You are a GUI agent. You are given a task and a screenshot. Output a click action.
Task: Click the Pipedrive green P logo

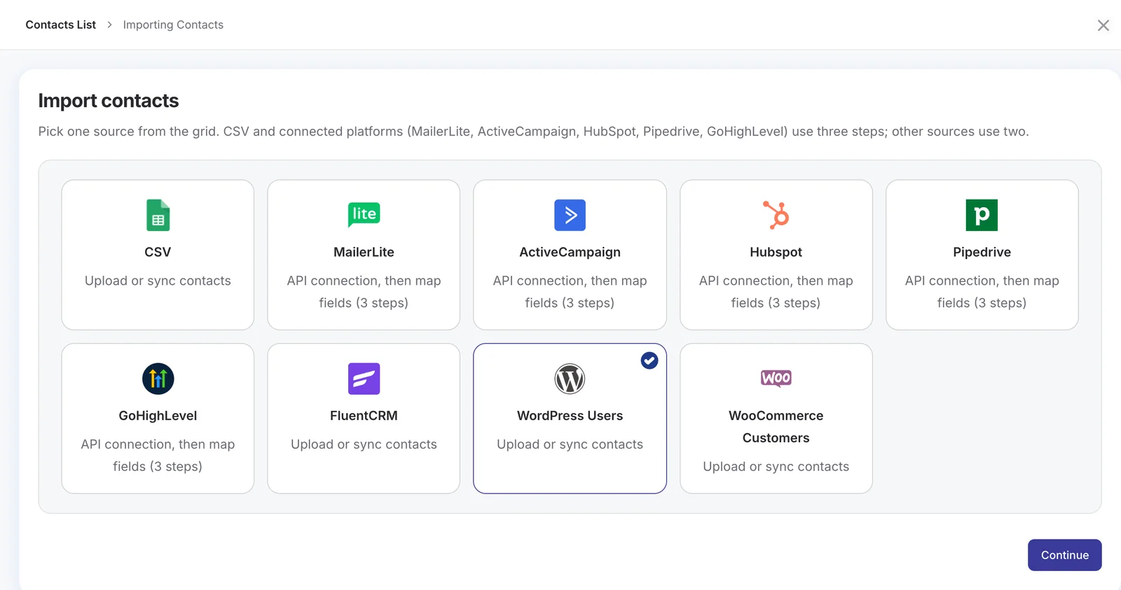pyautogui.click(x=982, y=215)
